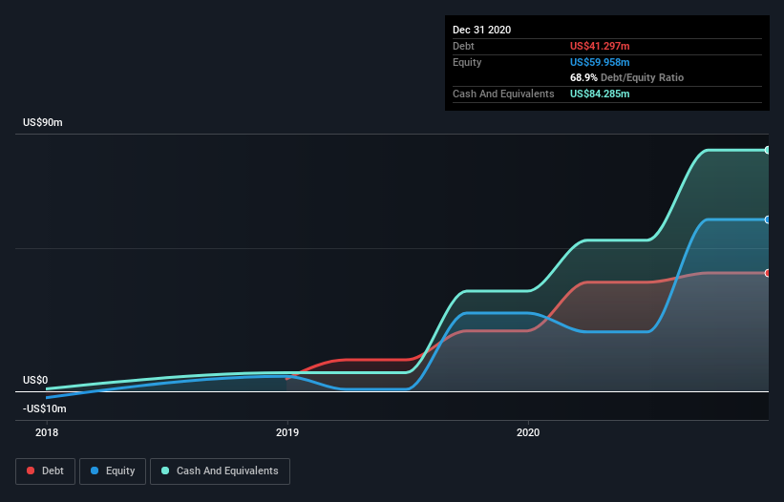The height and width of the screenshot is (502, 784).
Task: Click the Dec 31 2020 tooltip date
Action: click(x=481, y=30)
